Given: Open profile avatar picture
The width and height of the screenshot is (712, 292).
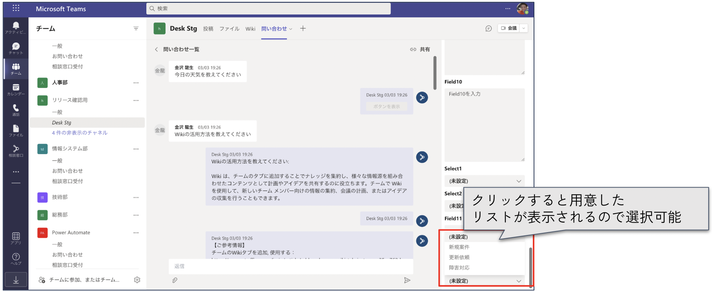Looking at the screenshot, I should [523, 9].
